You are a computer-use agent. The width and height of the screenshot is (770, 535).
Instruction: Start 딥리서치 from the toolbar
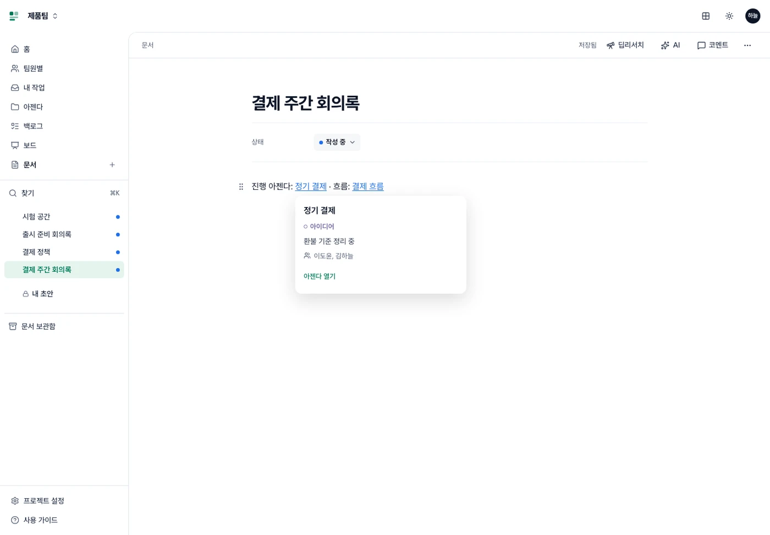click(x=625, y=45)
